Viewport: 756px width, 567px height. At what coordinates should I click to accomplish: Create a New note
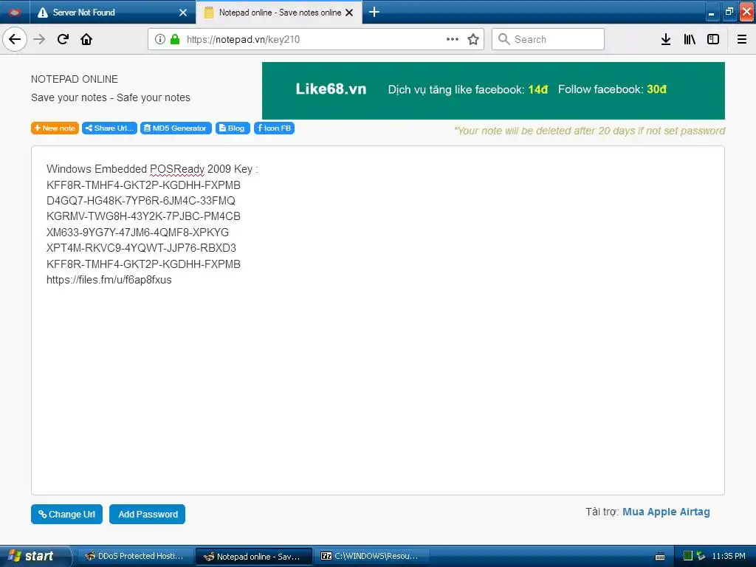point(55,128)
